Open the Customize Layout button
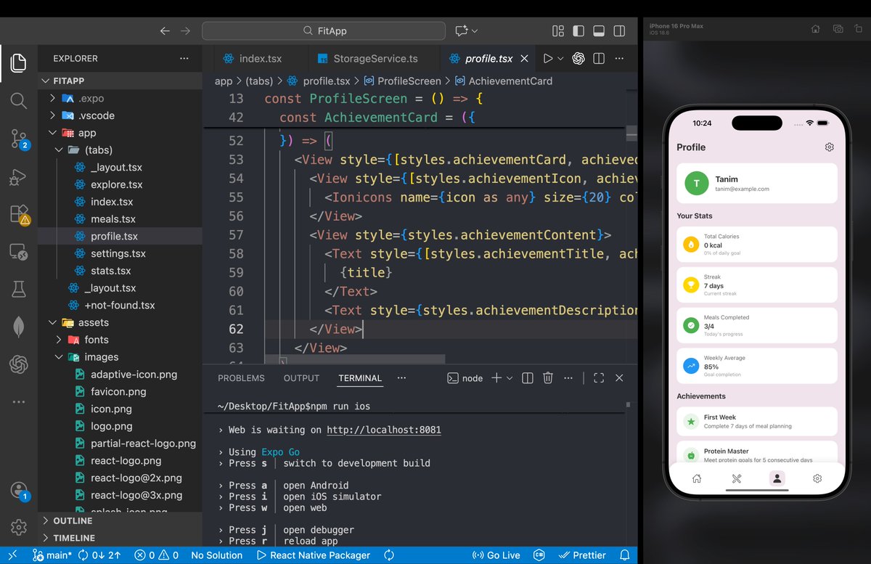871x564 pixels. pos(558,31)
